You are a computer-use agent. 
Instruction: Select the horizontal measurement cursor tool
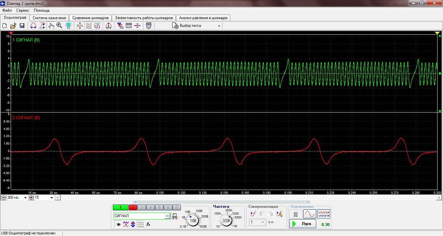tap(33, 26)
